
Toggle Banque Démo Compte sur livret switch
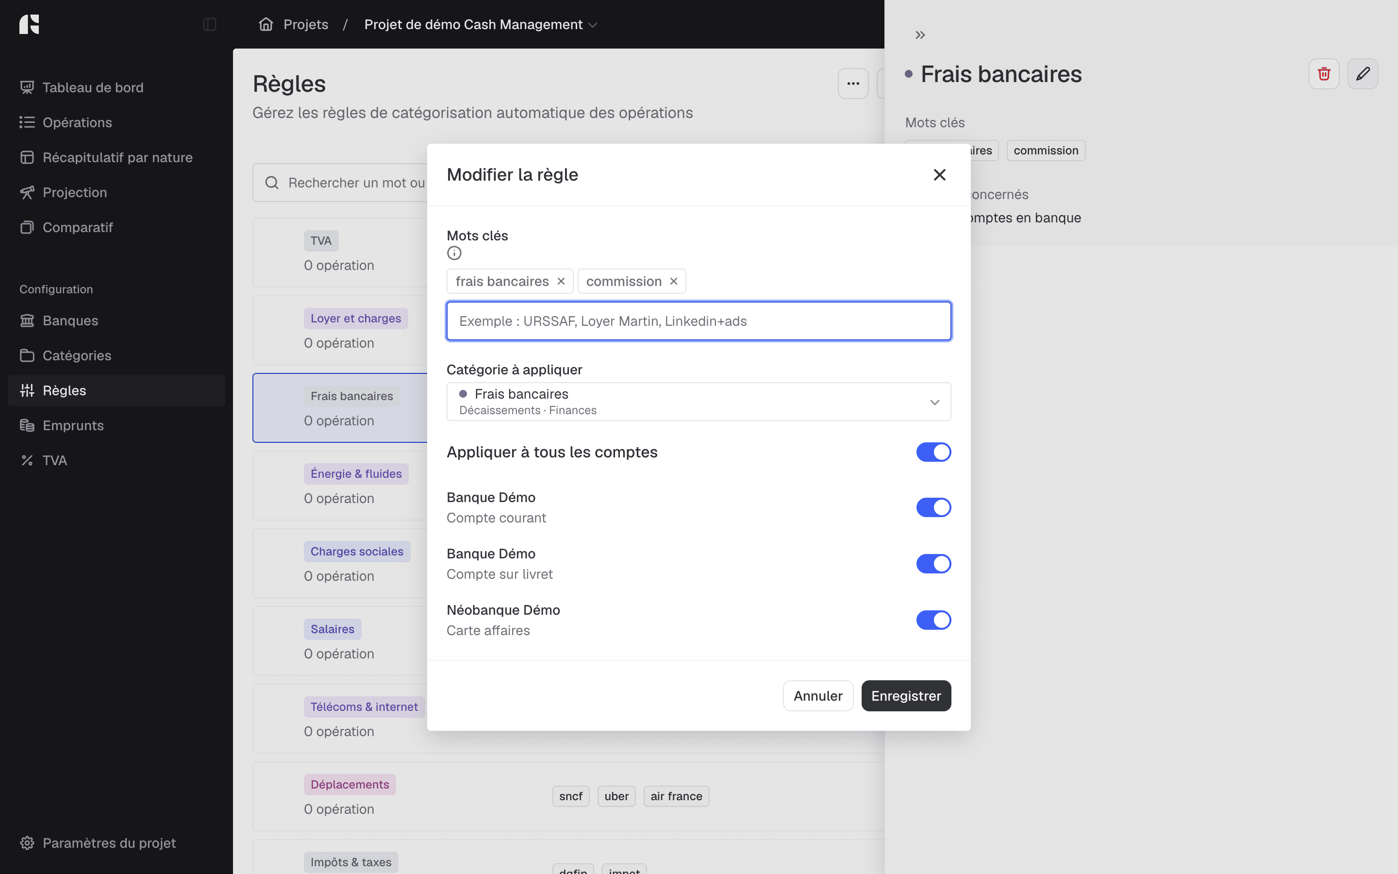click(x=933, y=564)
